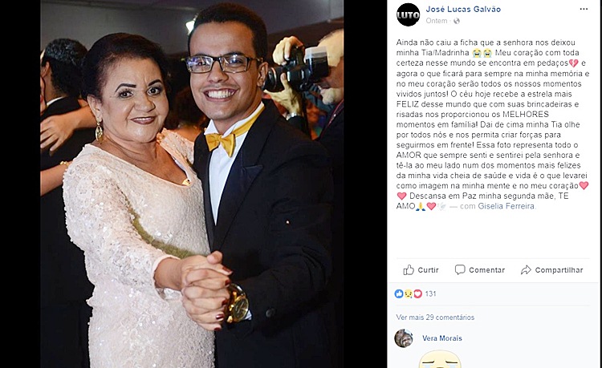Open Vera Morais profile avatar
The width and height of the screenshot is (602, 368).
point(404,338)
